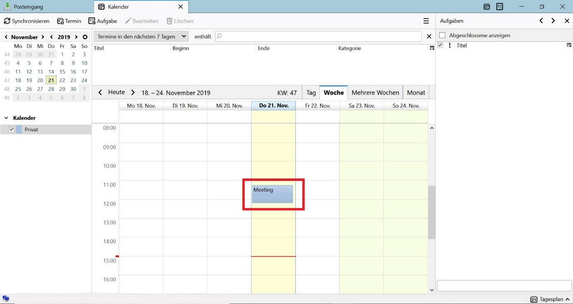Open tasks tab icon in title bar
The height and width of the screenshot is (304, 573).
[x=500, y=7]
